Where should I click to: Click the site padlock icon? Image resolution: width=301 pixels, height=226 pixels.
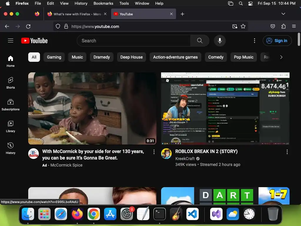pos(66,26)
